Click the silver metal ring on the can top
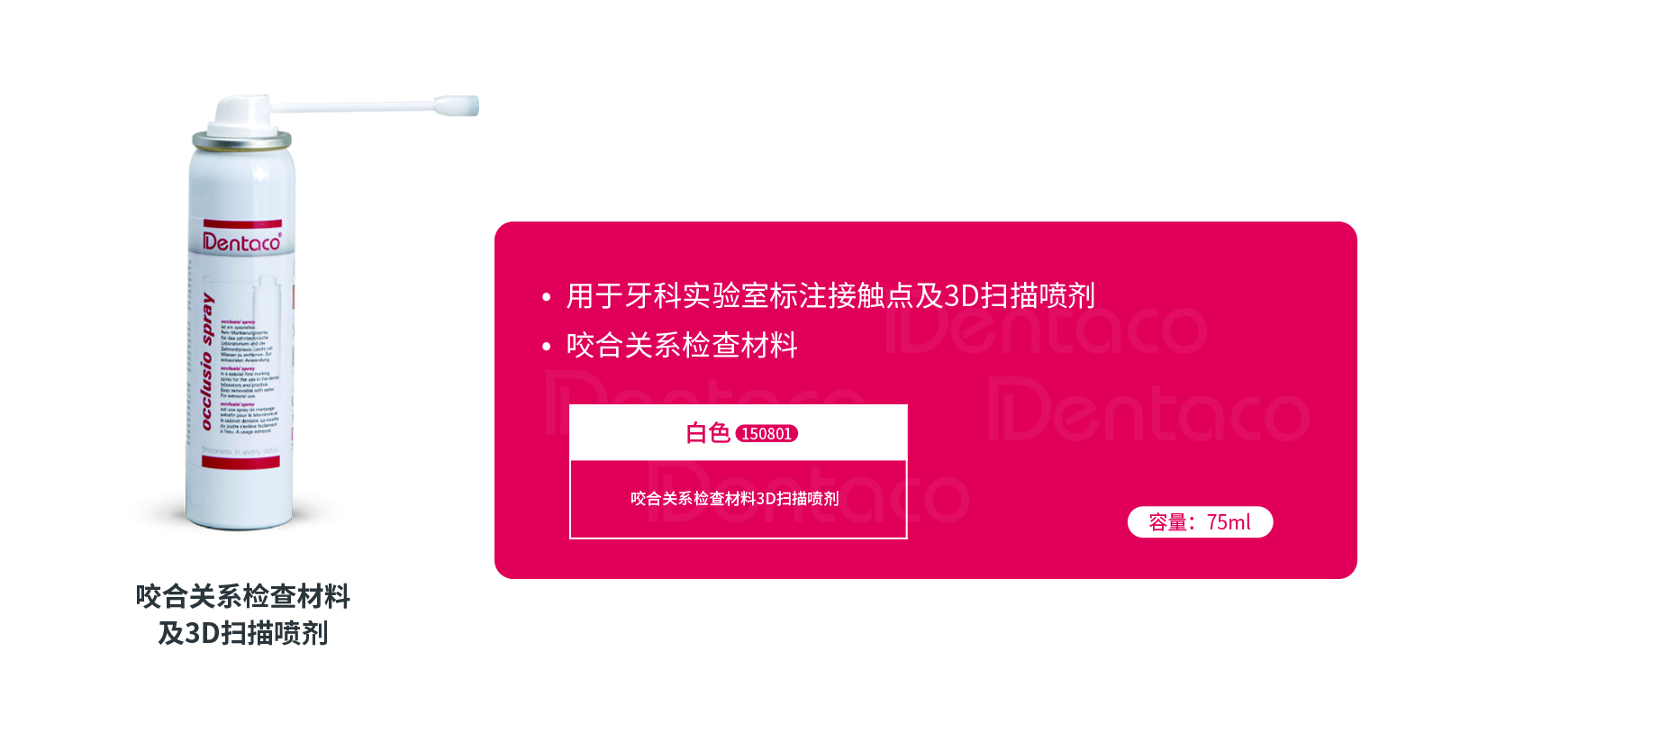 coord(241,140)
